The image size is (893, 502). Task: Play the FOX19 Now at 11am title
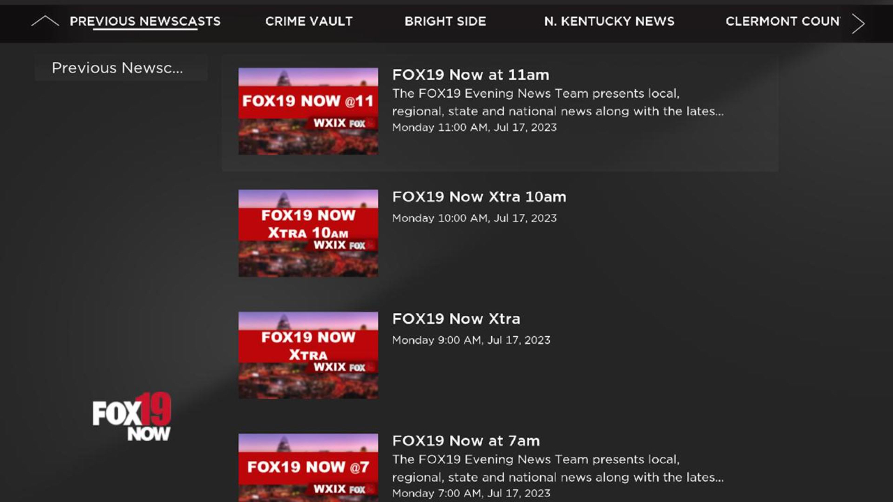click(471, 75)
